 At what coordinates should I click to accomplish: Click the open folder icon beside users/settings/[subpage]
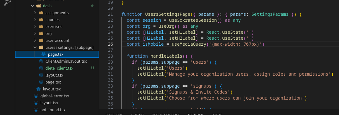coord(41,47)
